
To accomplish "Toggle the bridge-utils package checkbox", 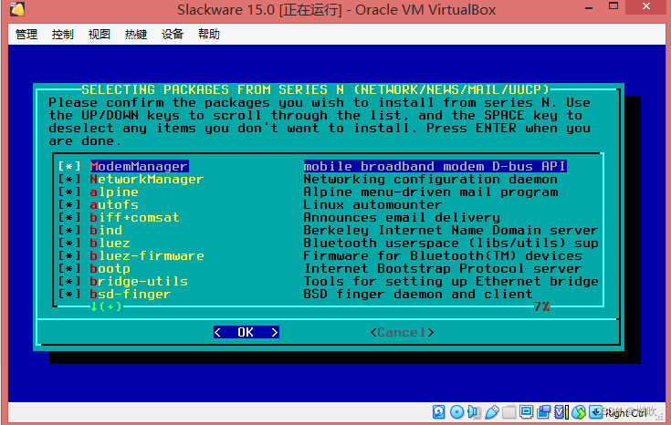I will tap(69, 282).
